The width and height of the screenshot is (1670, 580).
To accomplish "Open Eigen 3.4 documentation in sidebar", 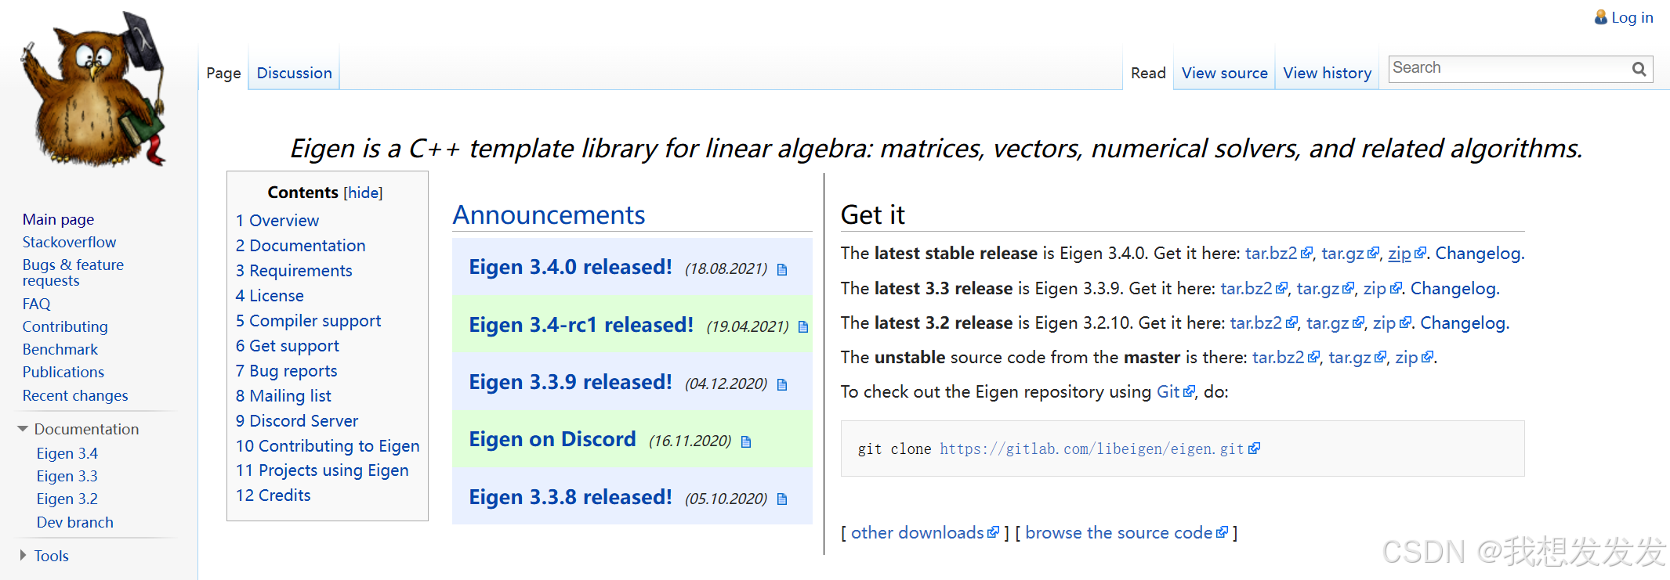I will coord(67,453).
